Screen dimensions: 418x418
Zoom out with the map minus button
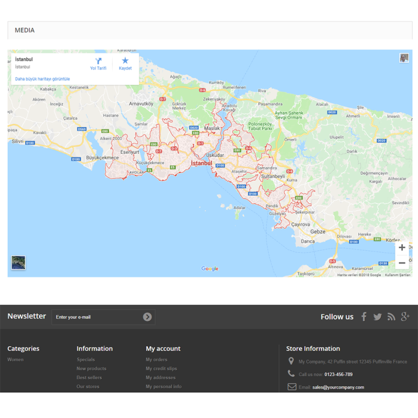[x=402, y=263]
